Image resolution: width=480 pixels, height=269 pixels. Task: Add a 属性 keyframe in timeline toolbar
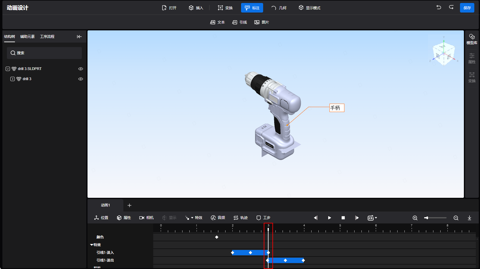[x=124, y=218]
